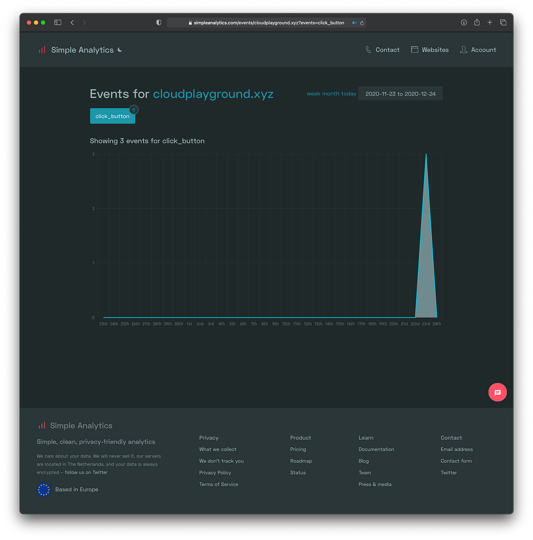This screenshot has width=533, height=540.
Task: Click the 'Simple, clean, privacy-friendly analytics' tagline
Action: click(96, 442)
